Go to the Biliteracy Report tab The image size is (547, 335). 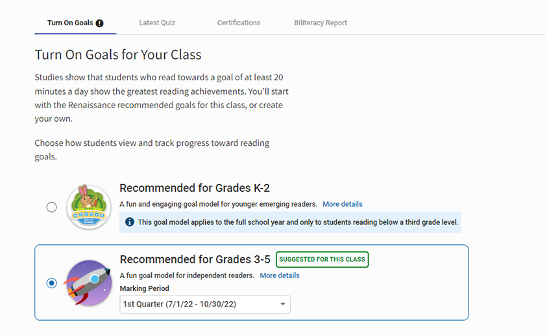[x=321, y=23]
